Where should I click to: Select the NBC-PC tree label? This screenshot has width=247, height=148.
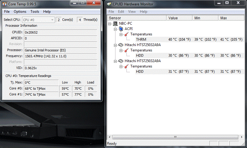[x=126, y=23]
